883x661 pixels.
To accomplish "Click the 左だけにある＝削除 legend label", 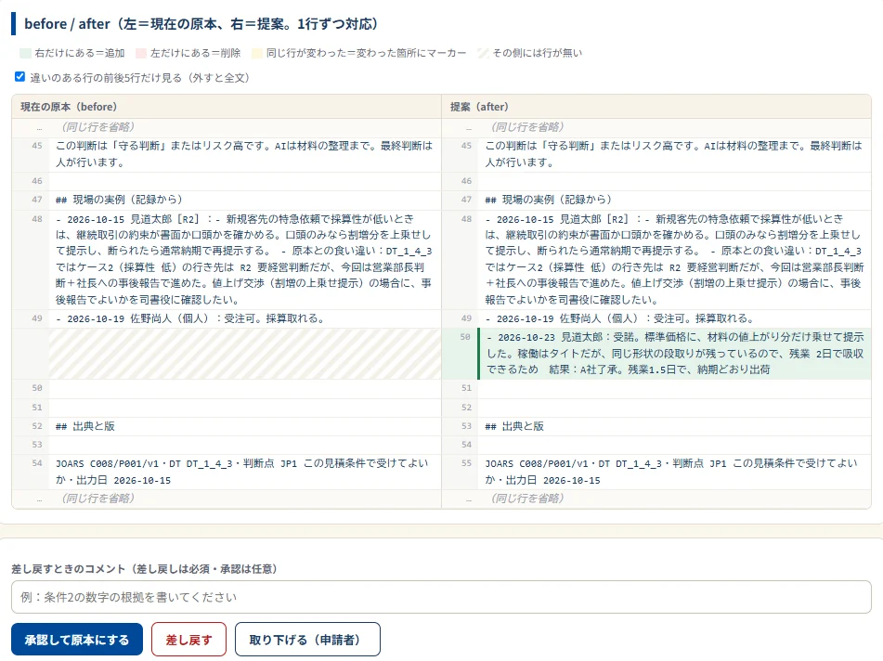I will 195,53.
